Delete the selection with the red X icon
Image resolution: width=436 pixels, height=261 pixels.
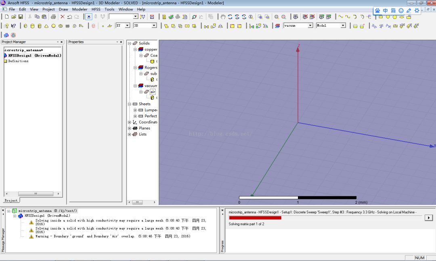pyautogui.click(x=62, y=17)
